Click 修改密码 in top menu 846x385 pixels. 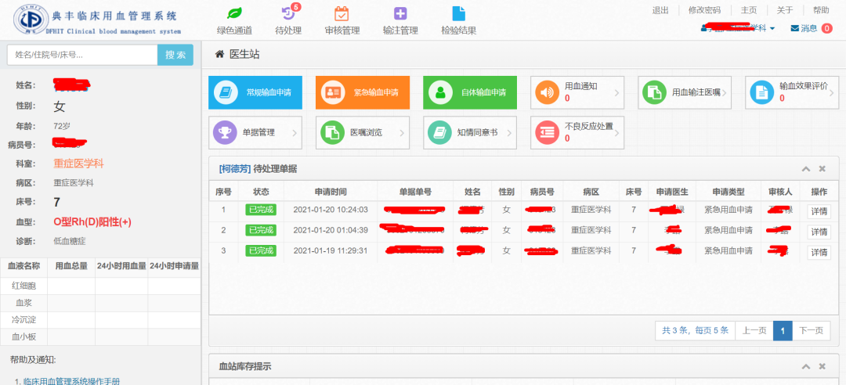point(703,10)
